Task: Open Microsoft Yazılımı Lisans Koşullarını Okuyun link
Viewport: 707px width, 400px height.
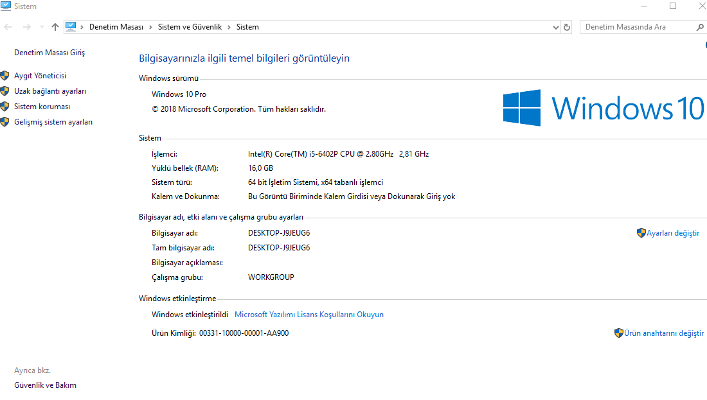Action: coord(309,315)
